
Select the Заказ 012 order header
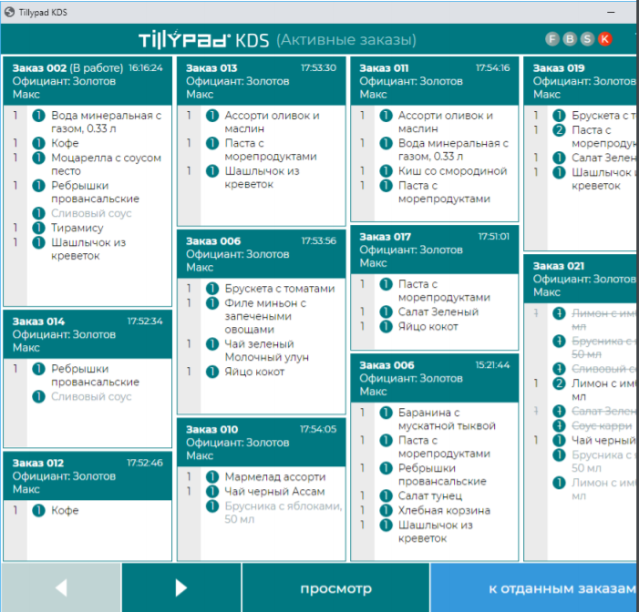(x=88, y=476)
